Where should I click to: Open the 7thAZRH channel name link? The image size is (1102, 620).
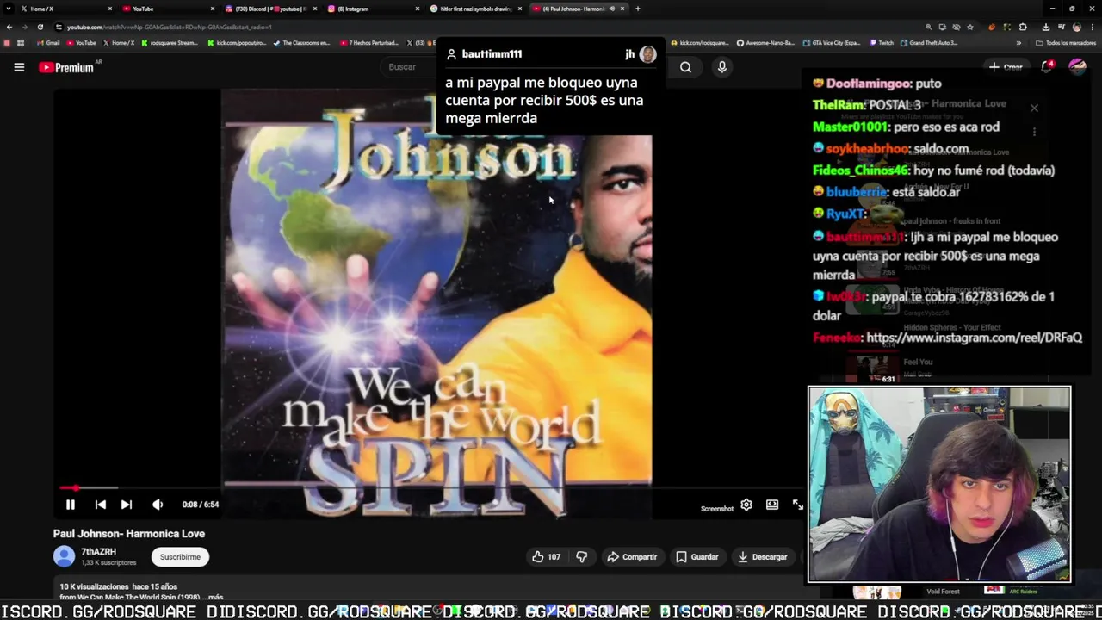[x=98, y=552]
